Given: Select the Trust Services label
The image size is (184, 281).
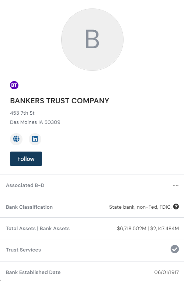Looking at the screenshot, I should (x=24, y=250).
